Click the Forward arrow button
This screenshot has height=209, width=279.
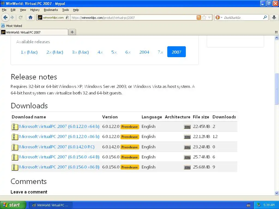tap(12, 17)
